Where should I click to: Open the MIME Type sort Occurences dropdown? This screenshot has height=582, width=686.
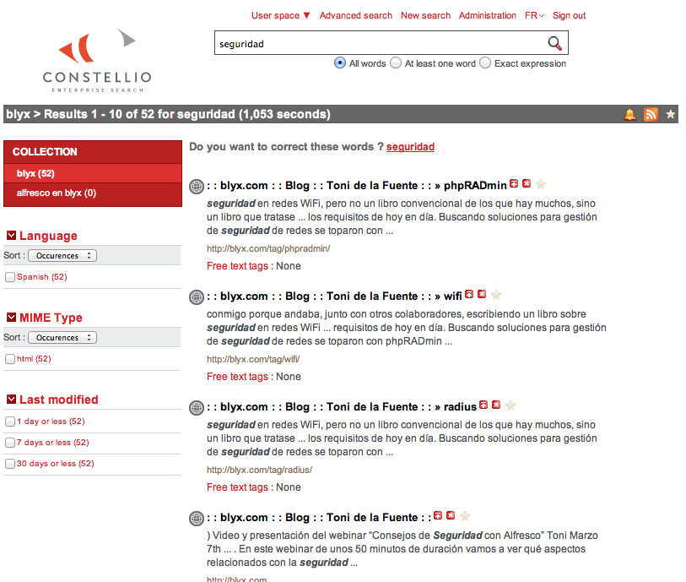tap(62, 338)
